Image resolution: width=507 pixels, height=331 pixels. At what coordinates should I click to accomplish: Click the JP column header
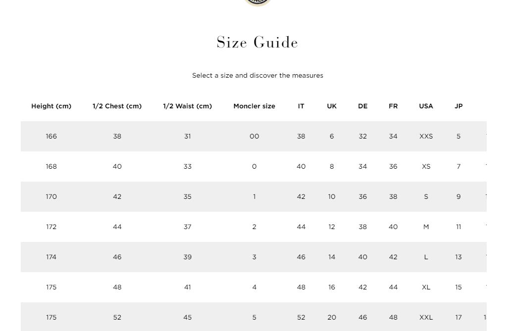[458, 106]
